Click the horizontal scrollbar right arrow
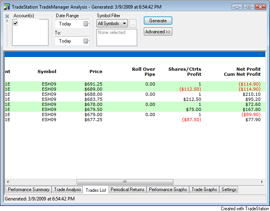270x211 pixels. 262,182
